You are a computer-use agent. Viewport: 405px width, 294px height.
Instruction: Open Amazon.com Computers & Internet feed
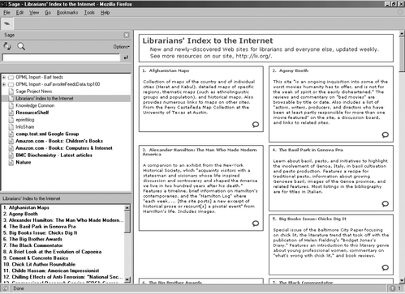64,148
